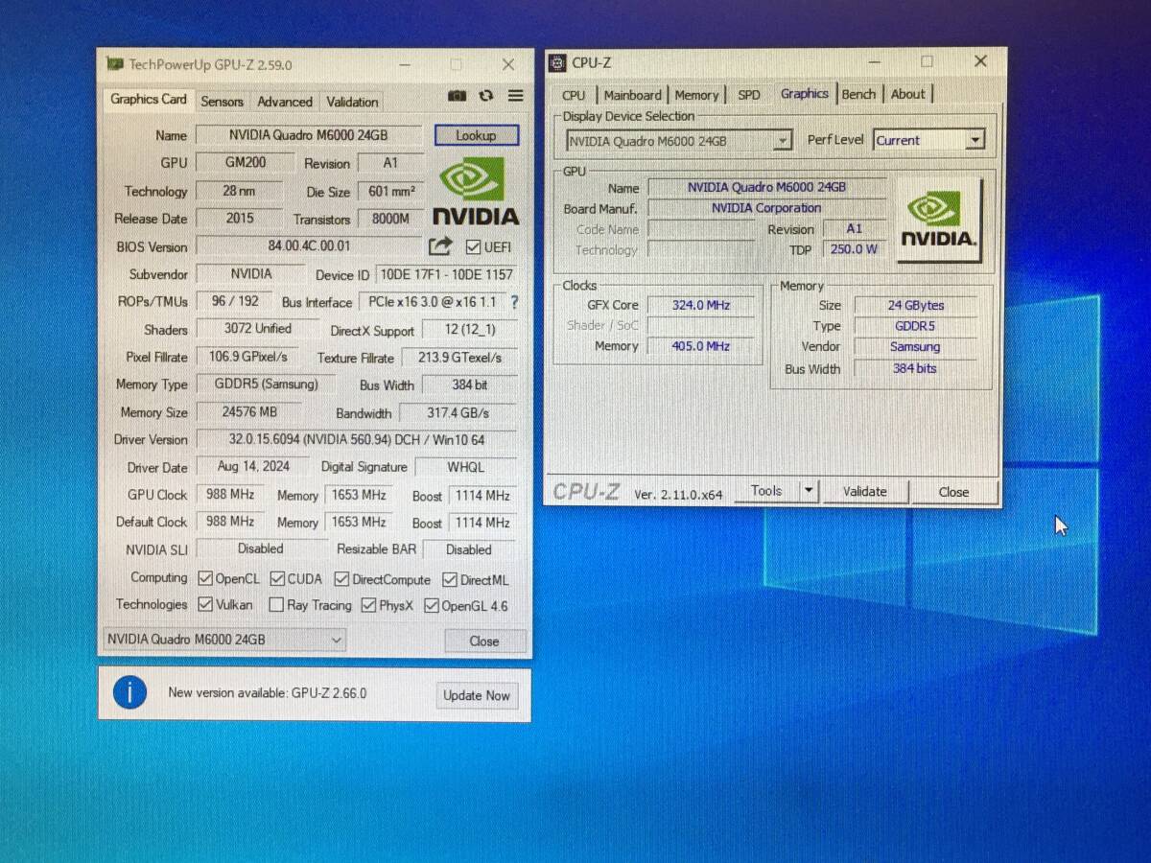Click the TDP 250.0 W value in CPU-Z

tap(854, 249)
